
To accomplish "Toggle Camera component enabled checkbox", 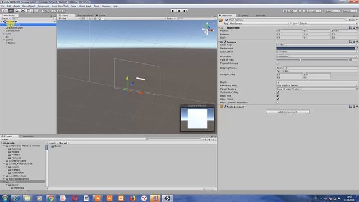I will 225,42.
